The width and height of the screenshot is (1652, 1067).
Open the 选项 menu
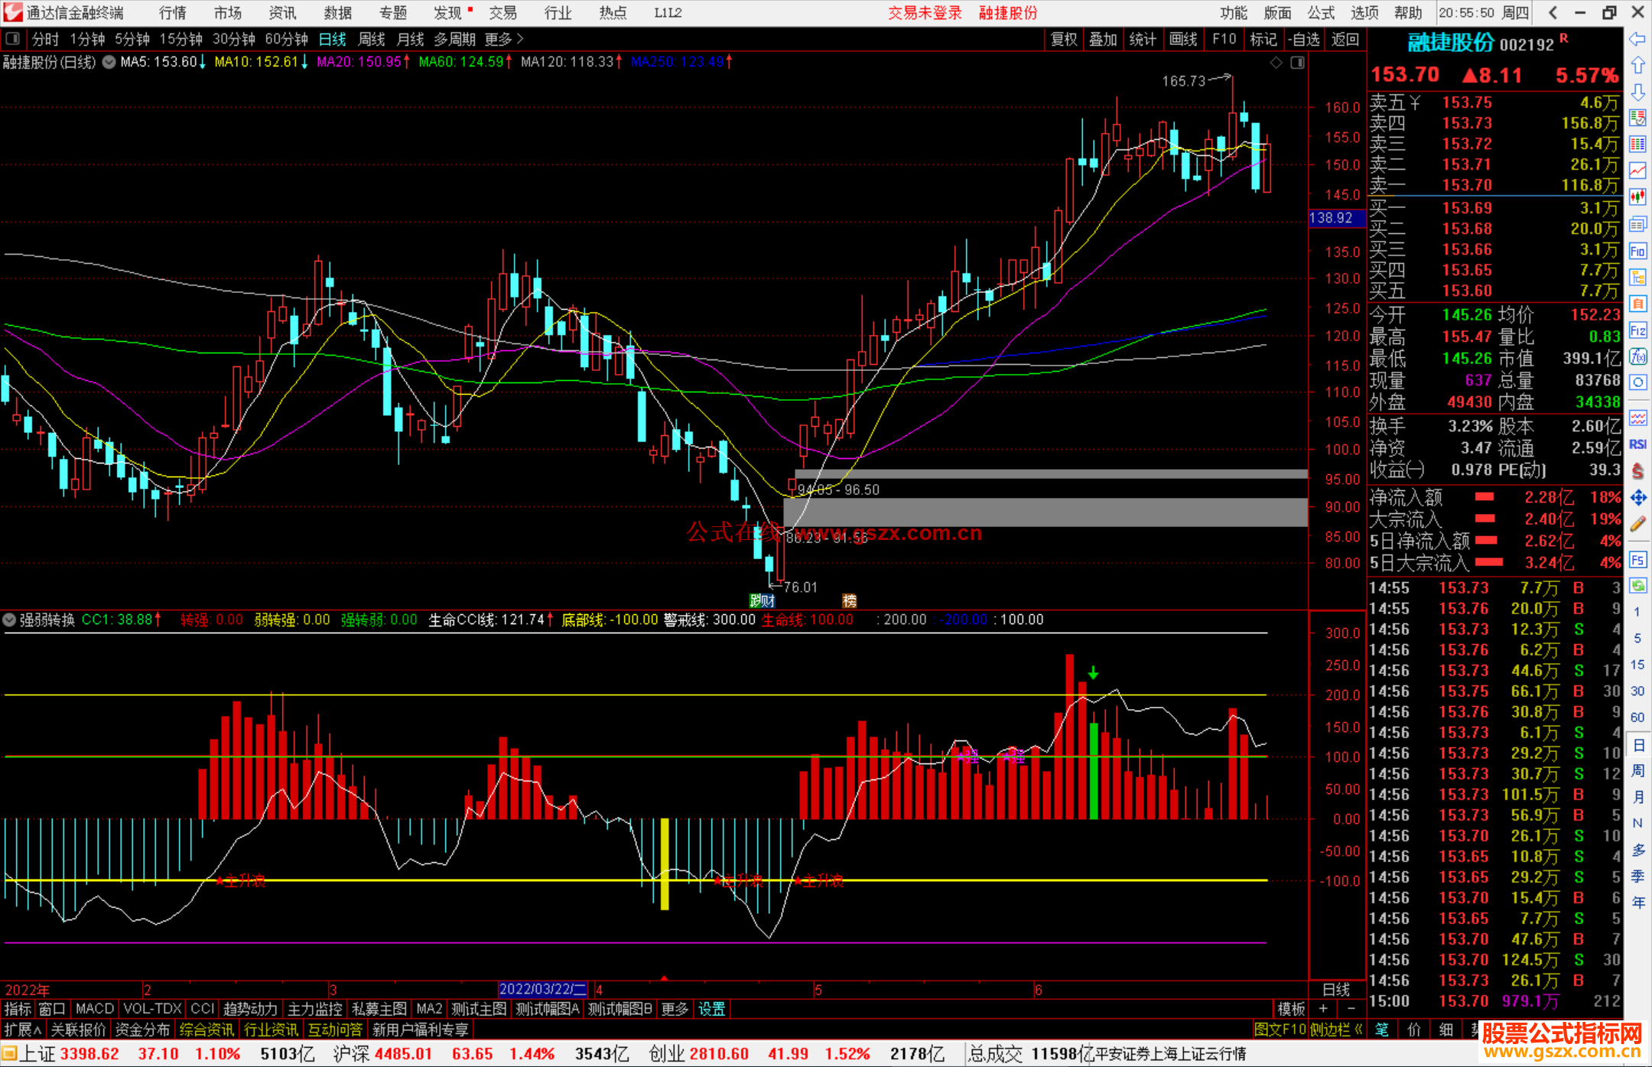tap(1364, 13)
